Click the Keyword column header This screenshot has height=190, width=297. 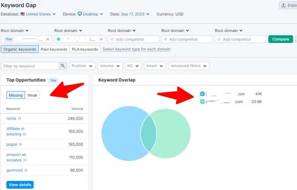pos(13,109)
